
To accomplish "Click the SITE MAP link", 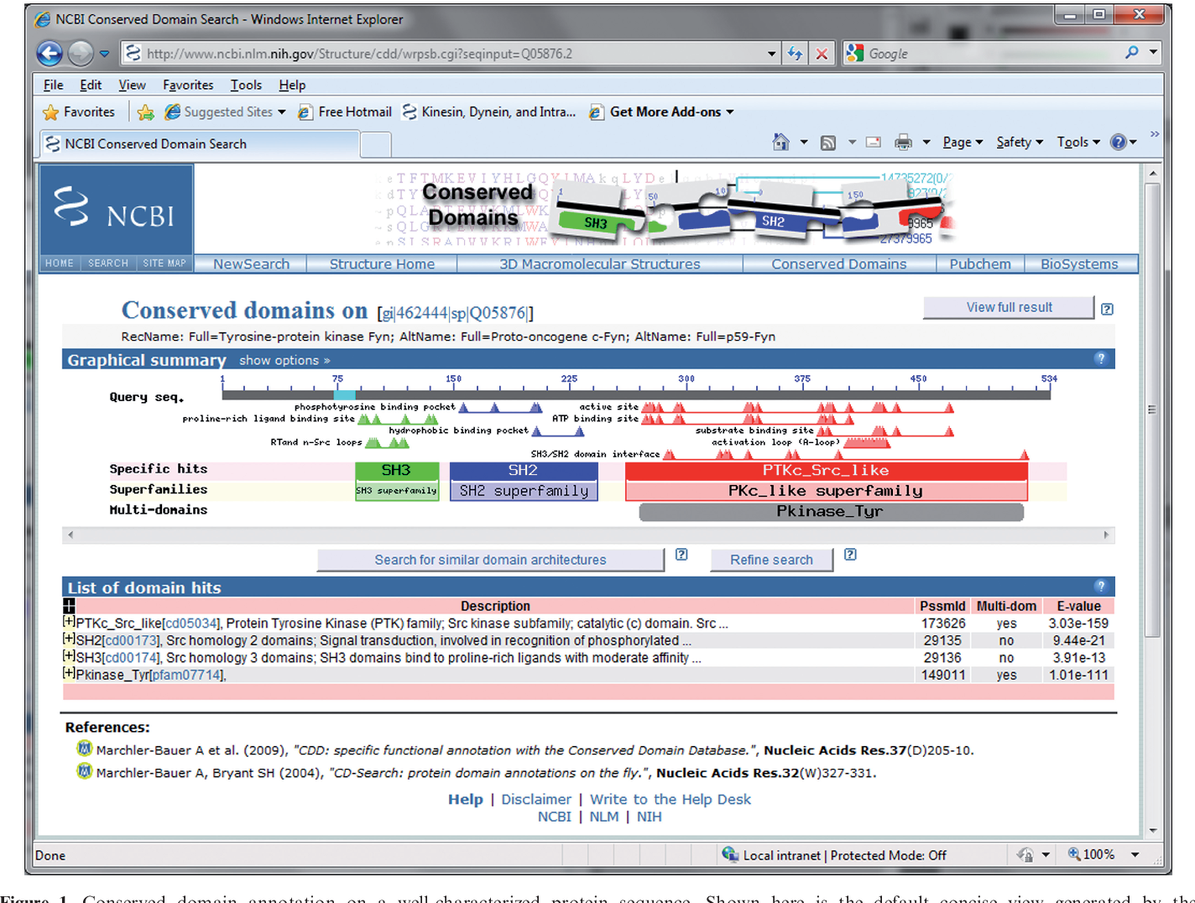I will (x=164, y=264).
